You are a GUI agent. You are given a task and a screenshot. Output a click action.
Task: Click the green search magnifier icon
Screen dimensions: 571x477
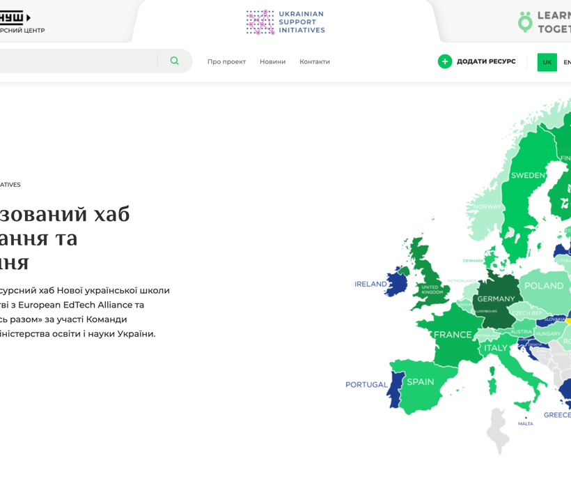click(174, 61)
